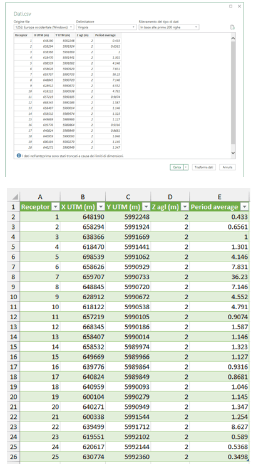
Task: Click the info icon next to truncated preview message
Action: pyautogui.click(x=19, y=156)
